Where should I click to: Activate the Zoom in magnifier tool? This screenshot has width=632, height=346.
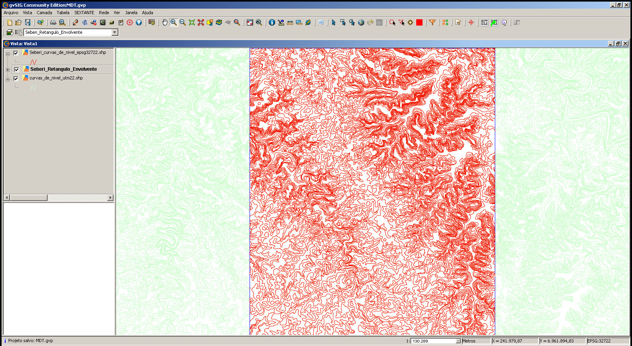pos(173,22)
